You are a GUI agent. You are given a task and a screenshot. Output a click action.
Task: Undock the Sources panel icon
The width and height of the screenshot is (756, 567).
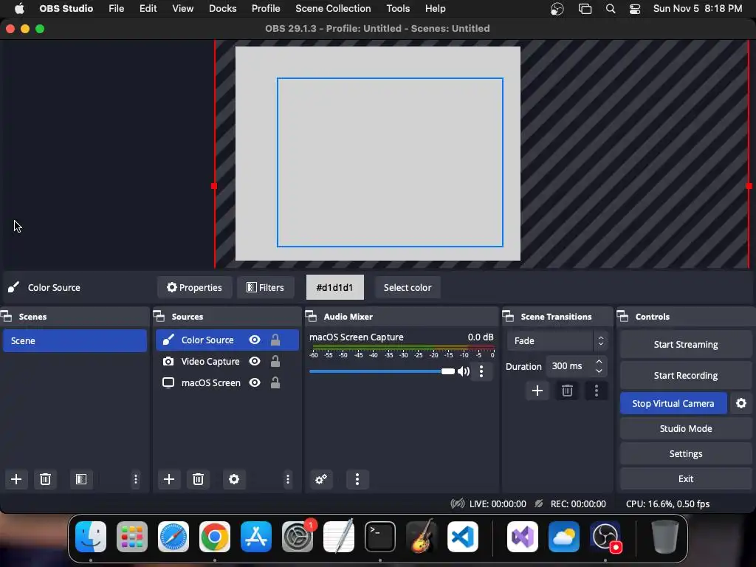[159, 317]
